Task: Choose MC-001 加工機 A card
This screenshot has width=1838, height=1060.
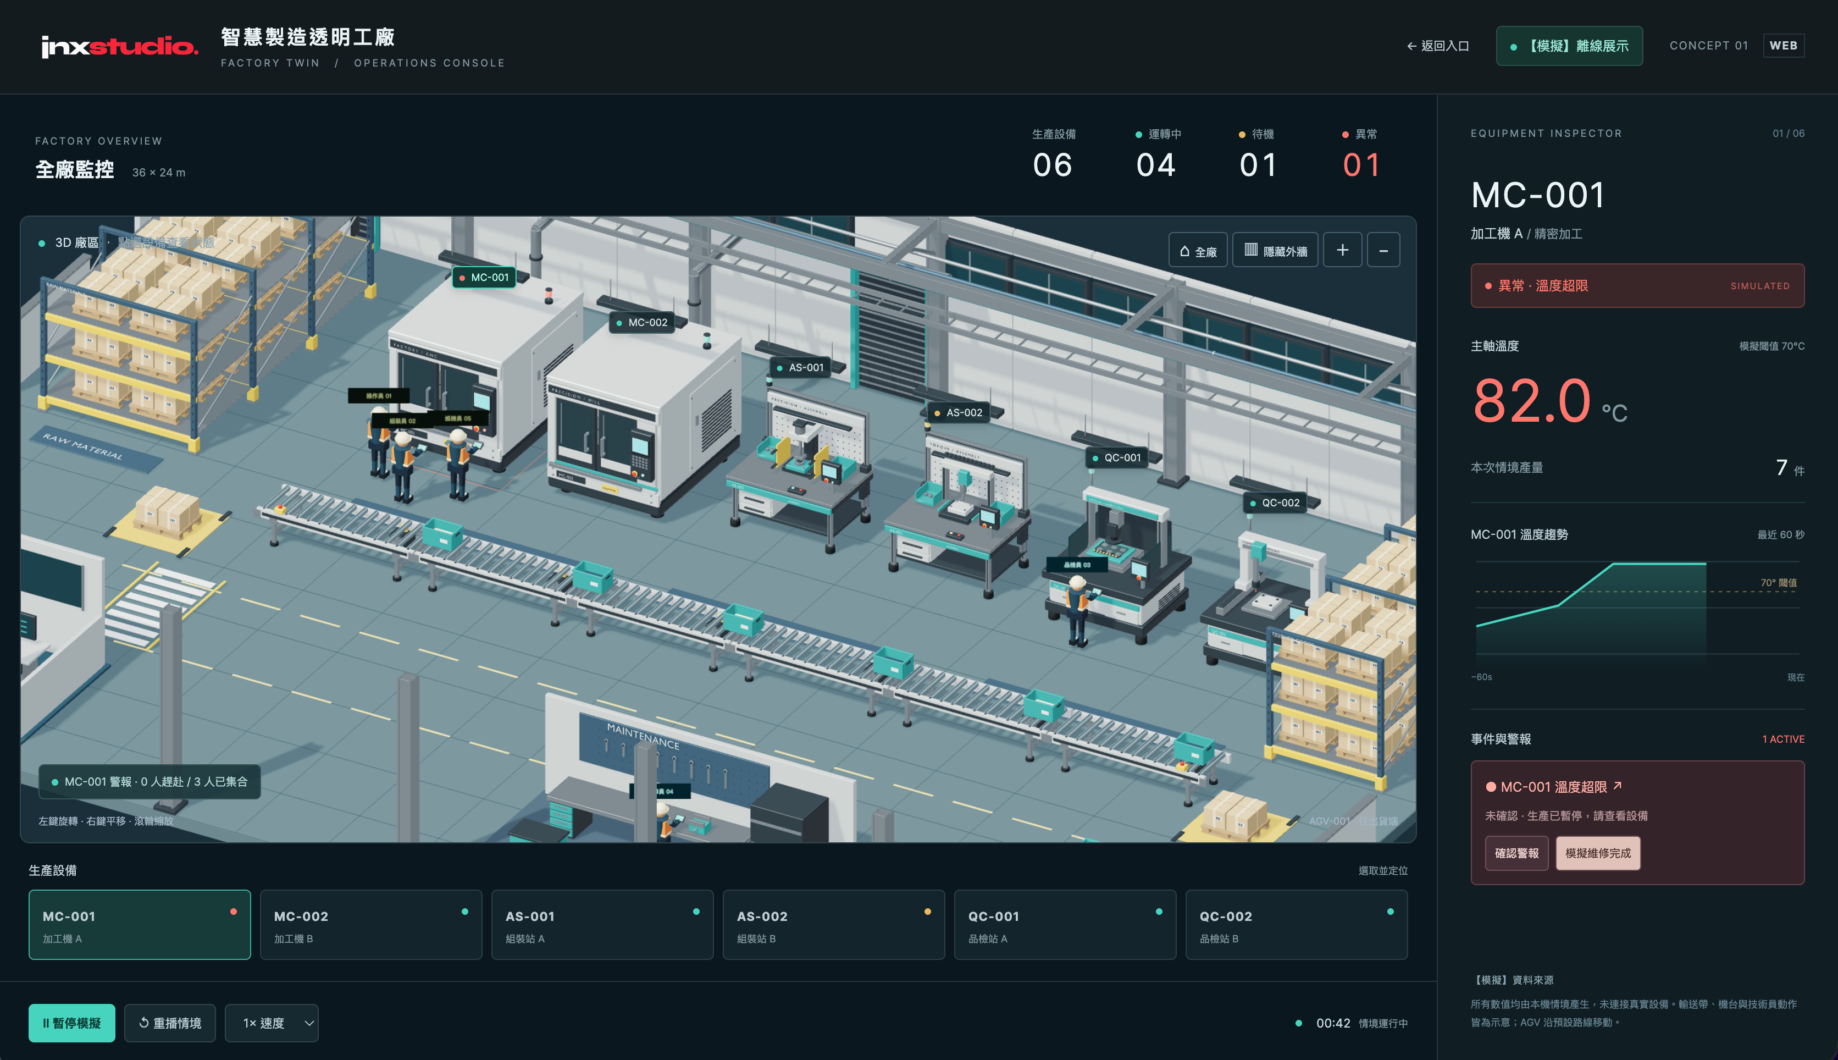Action: click(x=140, y=925)
